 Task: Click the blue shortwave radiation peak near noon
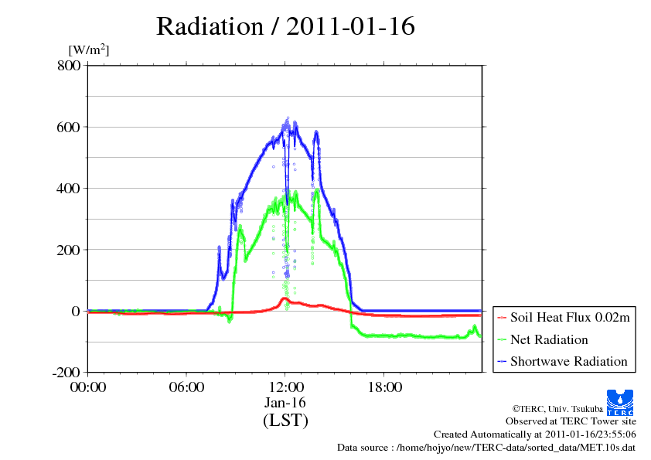coord(288,124)
